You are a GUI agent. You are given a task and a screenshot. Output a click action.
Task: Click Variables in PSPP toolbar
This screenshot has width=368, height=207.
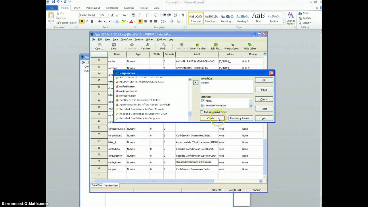[147, 46]
